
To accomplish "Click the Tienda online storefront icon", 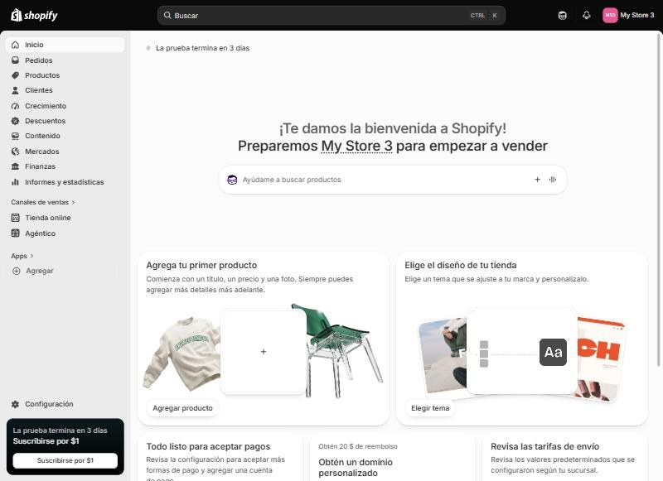I will coord(15,218).
